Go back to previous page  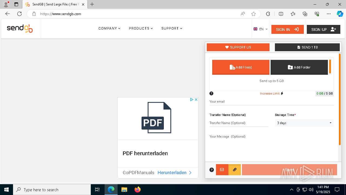click(x=8, y=14)
